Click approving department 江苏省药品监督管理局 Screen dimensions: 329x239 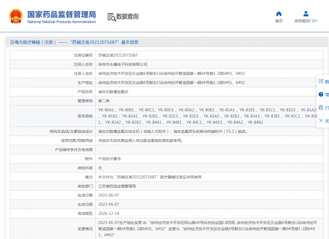[x=117, y=186]
